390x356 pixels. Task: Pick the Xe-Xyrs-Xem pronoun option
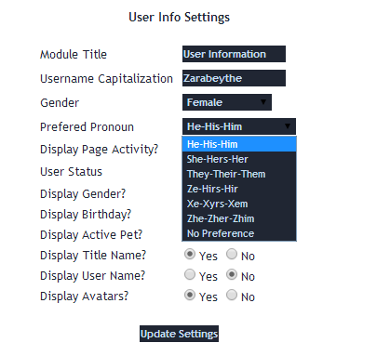click(x=239, y=204)
